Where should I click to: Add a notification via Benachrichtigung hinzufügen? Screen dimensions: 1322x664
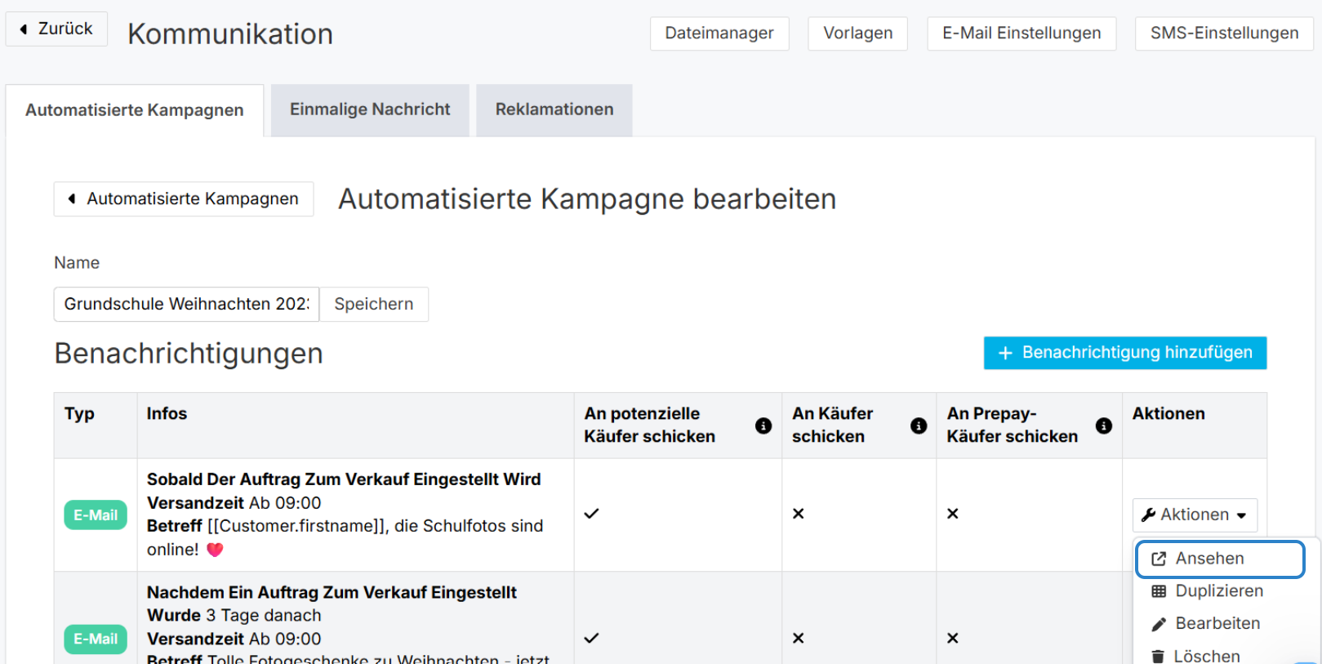tap(1125, 353)
